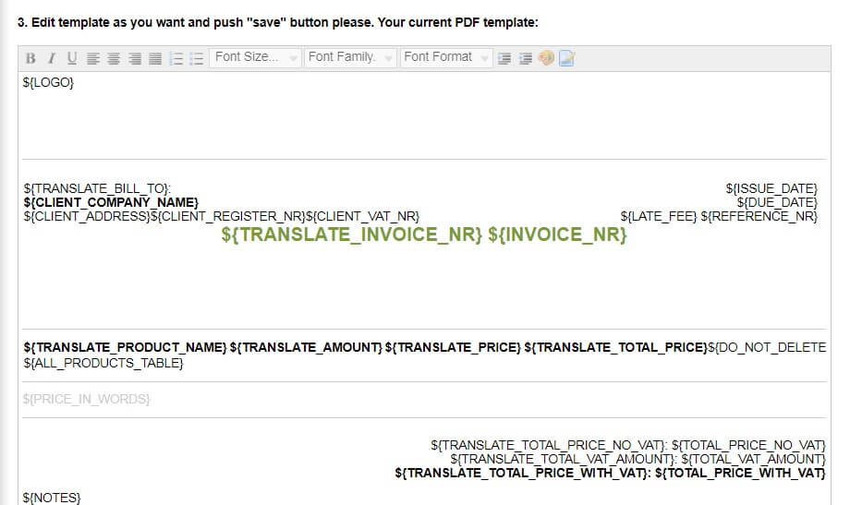
Task: Click greyed ${PRICE_IN_WORDS} placeholder
Action: [x=86, y=400]
